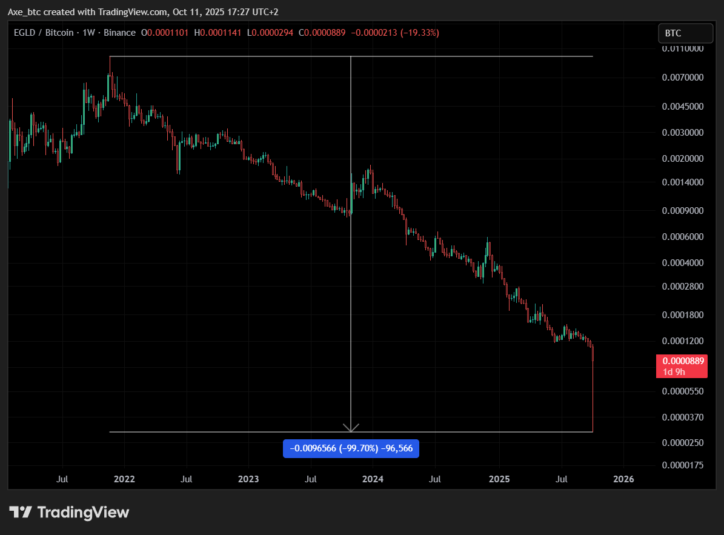Screen dimensions: 724x535
Task: Click the 1W interval label
Action: [x=88, y=33]
